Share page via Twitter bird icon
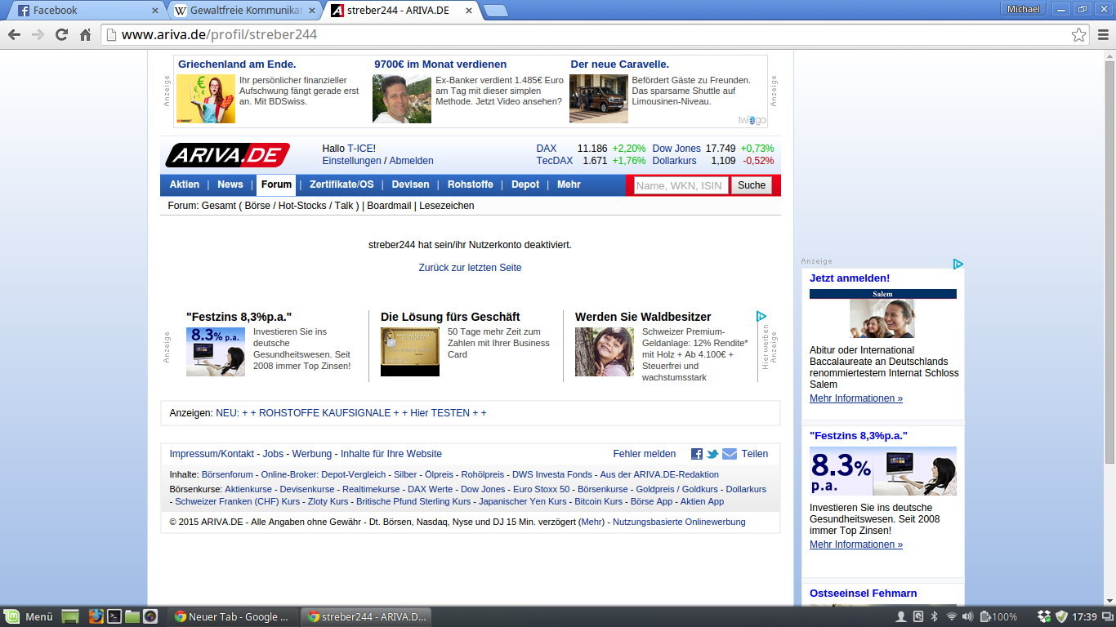 click(x=712, y=454)
